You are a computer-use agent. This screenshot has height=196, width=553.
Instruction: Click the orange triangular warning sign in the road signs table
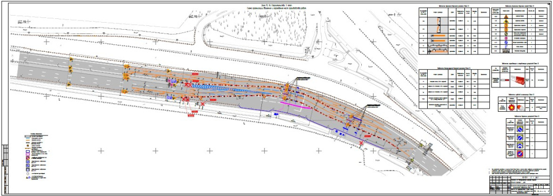tap(506, 17)
